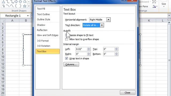Select column A header

coord(12,21)
